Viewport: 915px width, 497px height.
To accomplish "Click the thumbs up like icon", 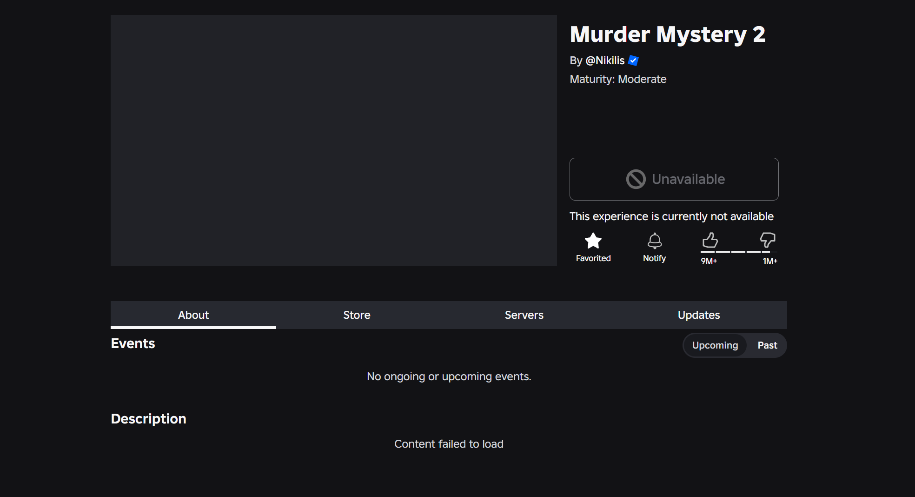I will 710,240.
